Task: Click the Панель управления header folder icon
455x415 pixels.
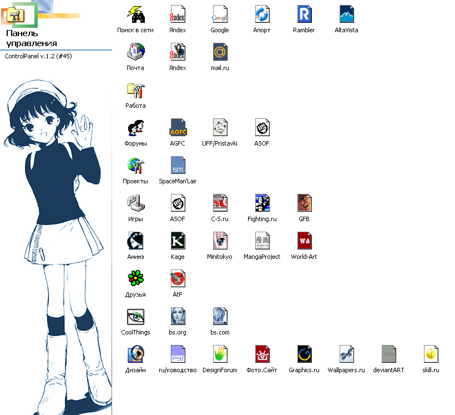Action: point(16,14)
